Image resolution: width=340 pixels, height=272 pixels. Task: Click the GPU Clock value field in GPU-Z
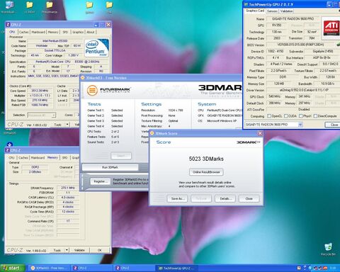coord(275,96)
